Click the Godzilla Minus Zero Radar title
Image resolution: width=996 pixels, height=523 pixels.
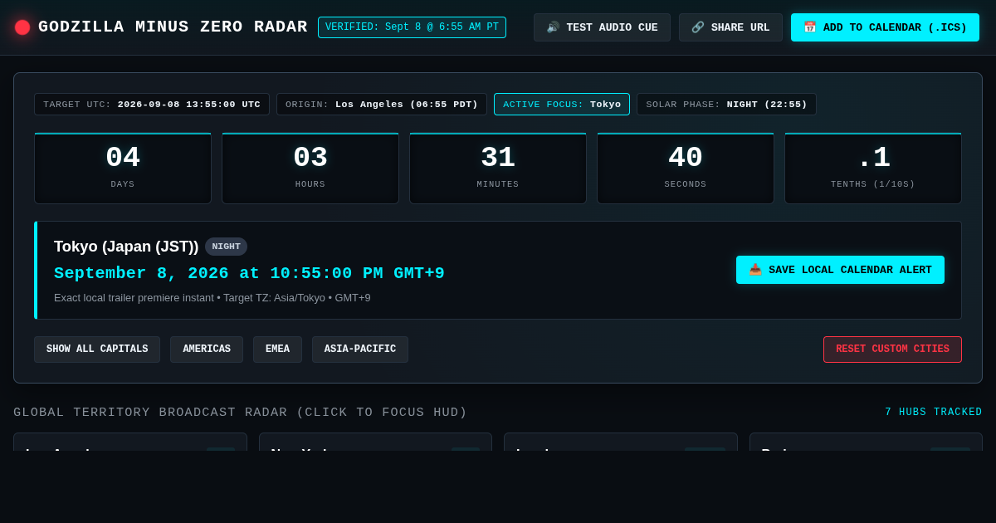coord(173,27)
